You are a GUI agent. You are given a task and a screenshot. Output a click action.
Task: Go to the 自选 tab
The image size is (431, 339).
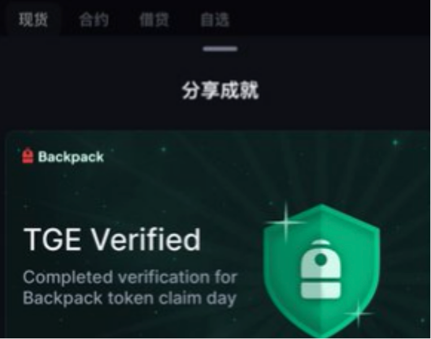point(215,20)
